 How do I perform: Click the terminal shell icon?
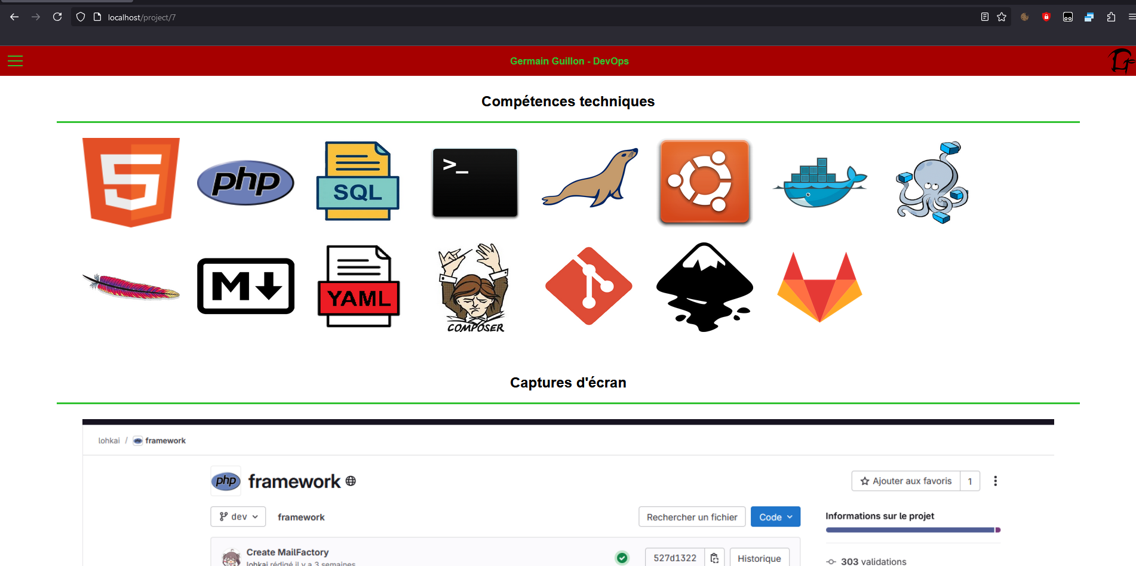click(475, 183)
